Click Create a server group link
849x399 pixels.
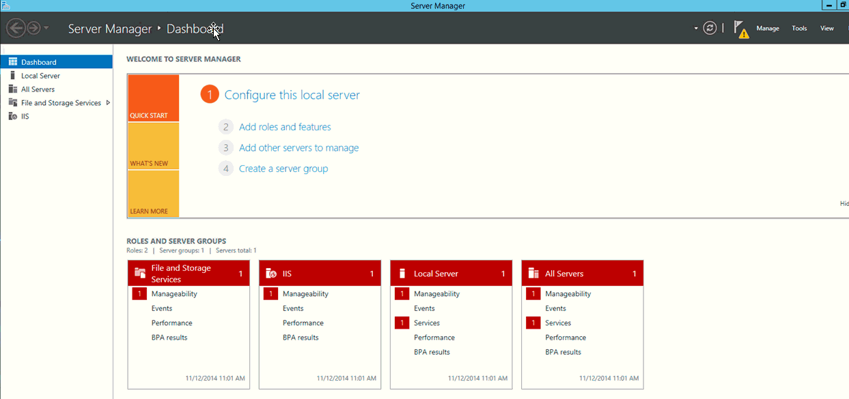pyautogui.click(x=283, y=168)
